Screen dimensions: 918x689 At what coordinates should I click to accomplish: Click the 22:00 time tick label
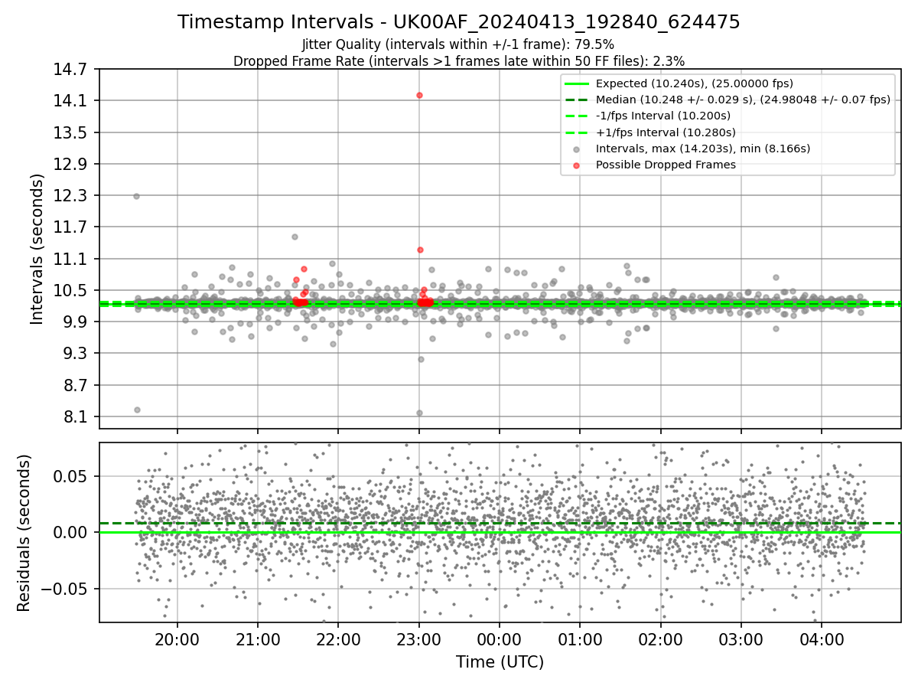pos(338,639)
